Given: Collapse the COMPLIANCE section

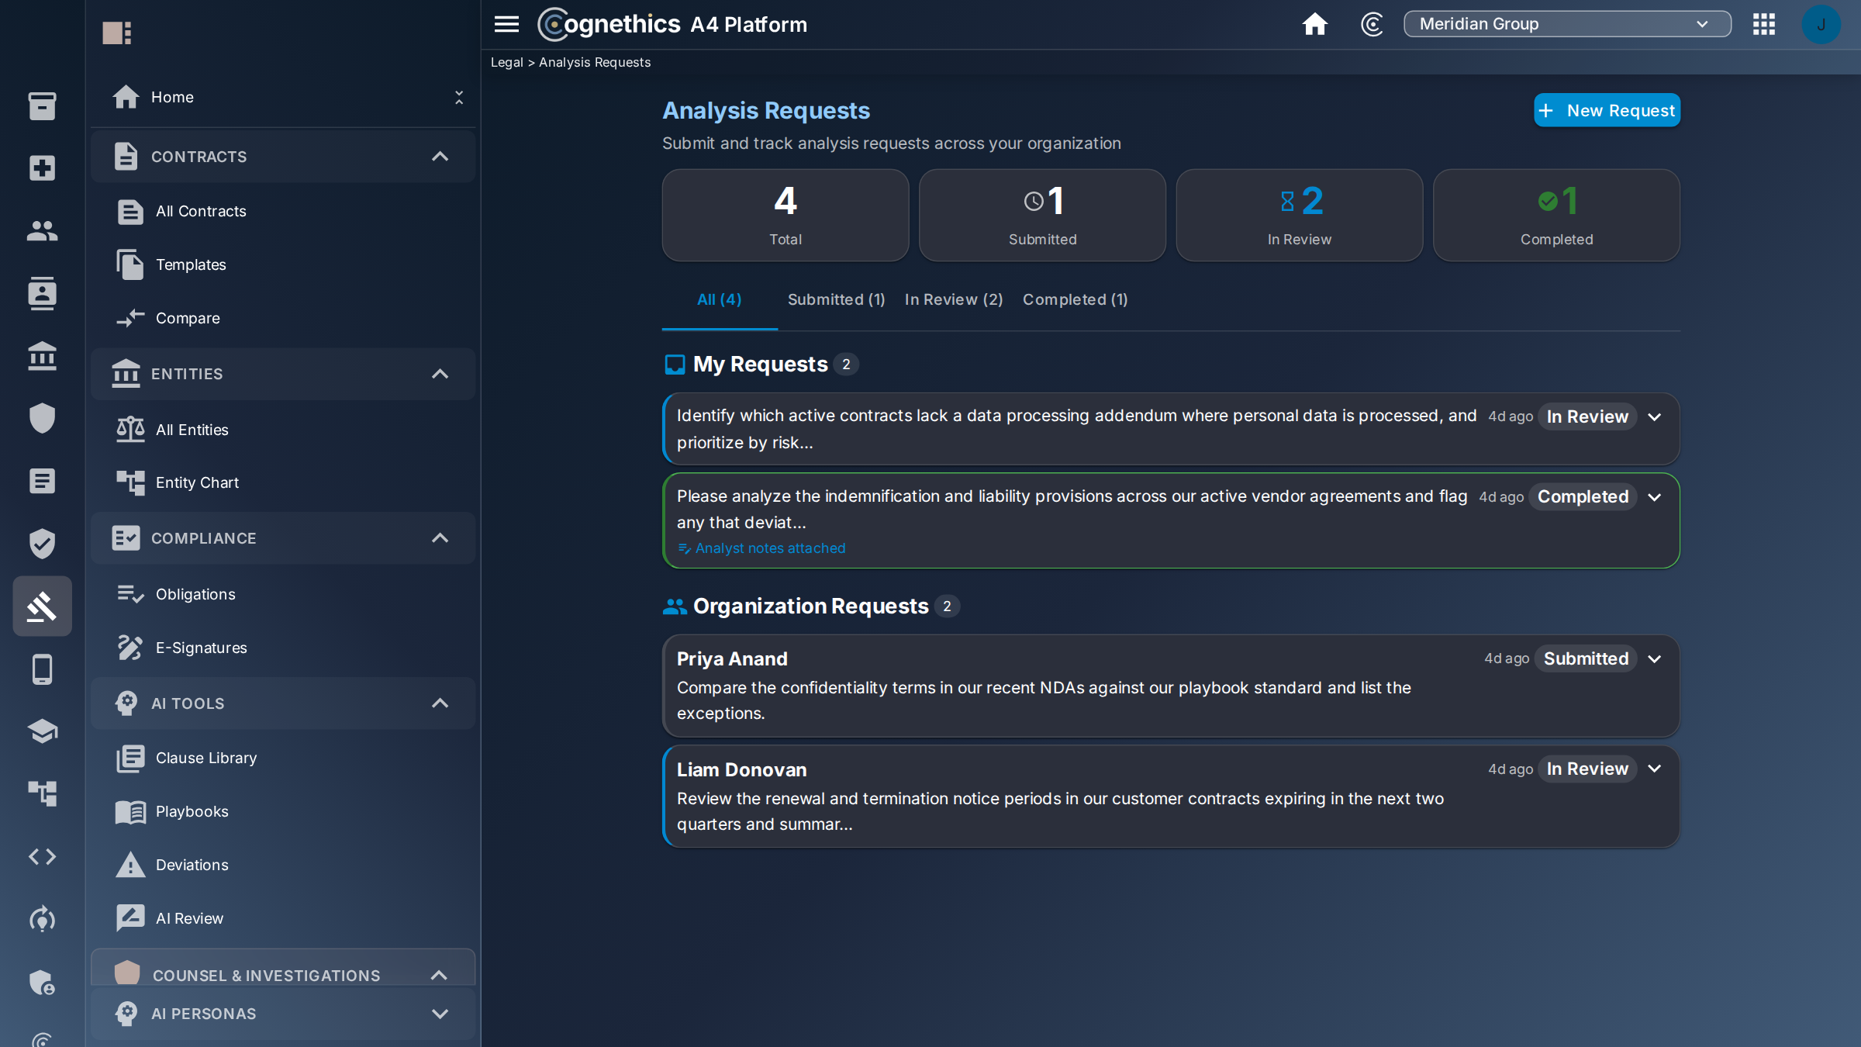Looking at the screenshot, I should 440,537.
